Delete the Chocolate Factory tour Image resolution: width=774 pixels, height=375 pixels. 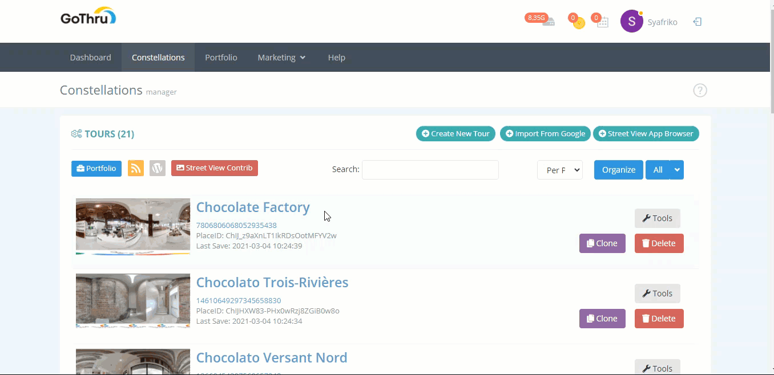659,243
